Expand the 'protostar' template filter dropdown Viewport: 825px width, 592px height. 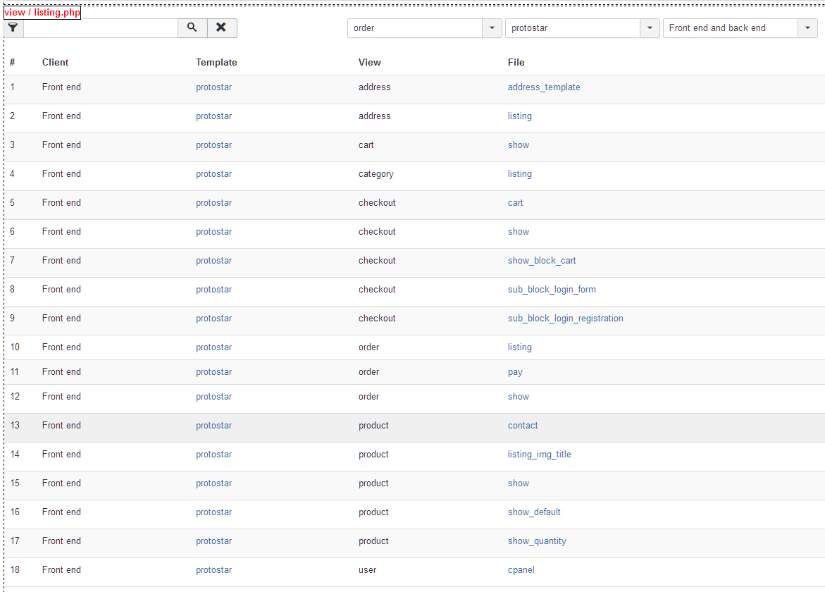[582, 28]
